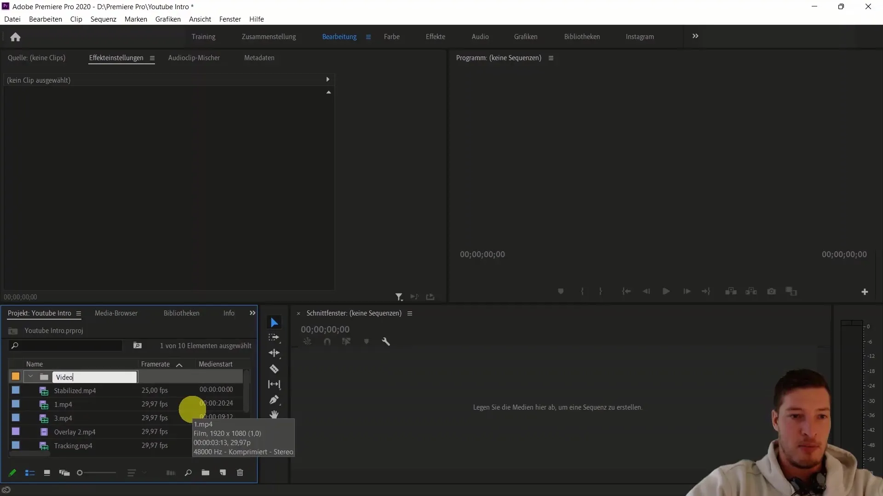This screenshot has height=496, width=883.
Task: Select the Ripple Edit tool
Action: click(274, 353)
